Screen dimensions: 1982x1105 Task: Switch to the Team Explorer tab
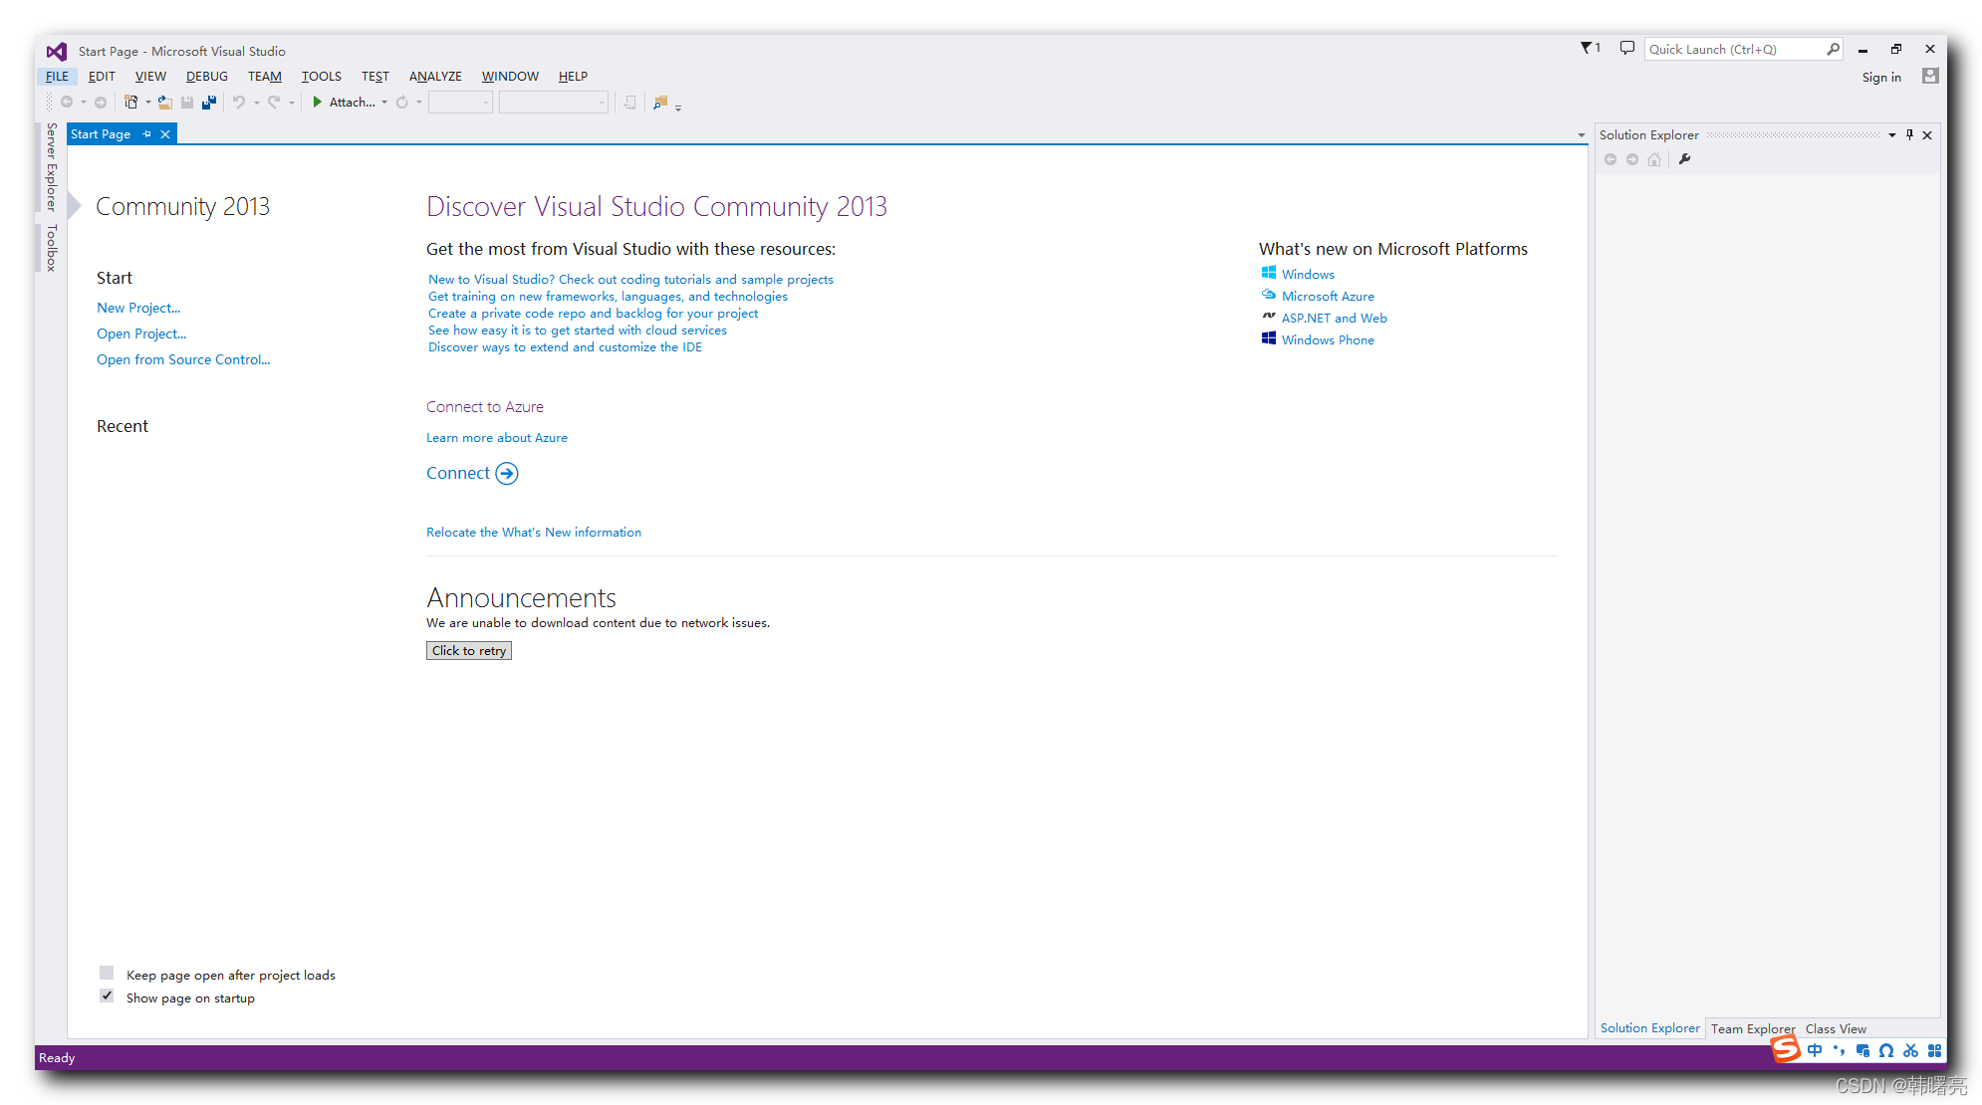pyautogui.click(x=1752, y=1029)
